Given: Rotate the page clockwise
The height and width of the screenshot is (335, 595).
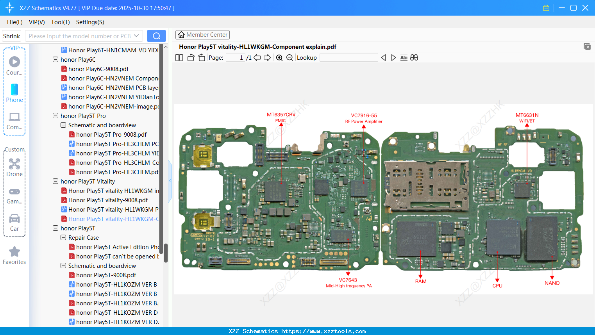Looking at the screenshot, I should pos(201,58).
